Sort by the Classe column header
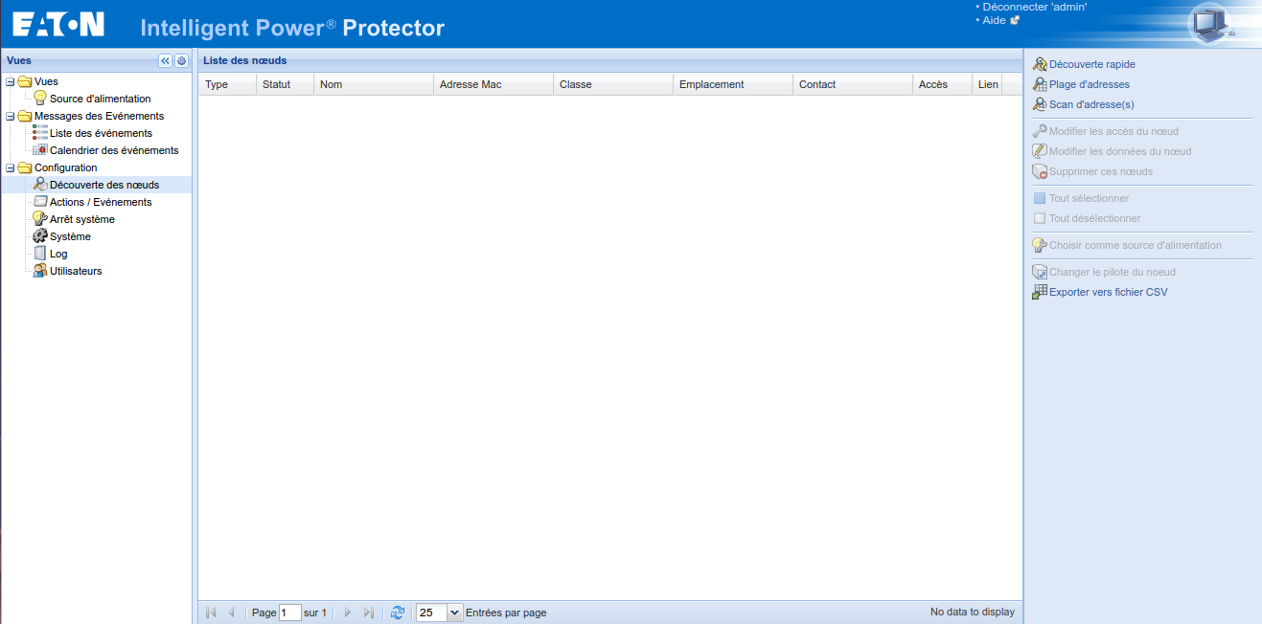 click(x=613, y=84)
